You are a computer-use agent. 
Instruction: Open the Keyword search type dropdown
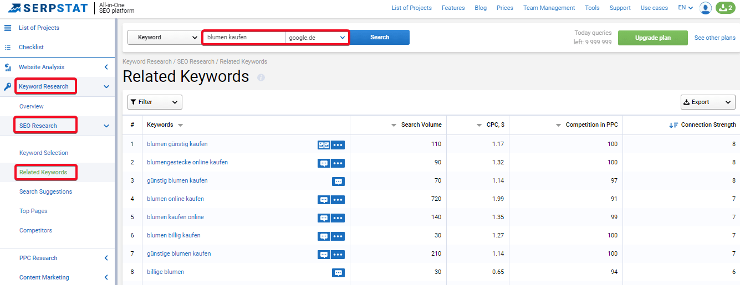(x=164, y=37)
